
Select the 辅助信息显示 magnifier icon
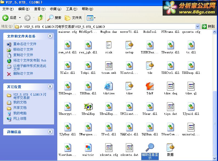pos(150,147)
